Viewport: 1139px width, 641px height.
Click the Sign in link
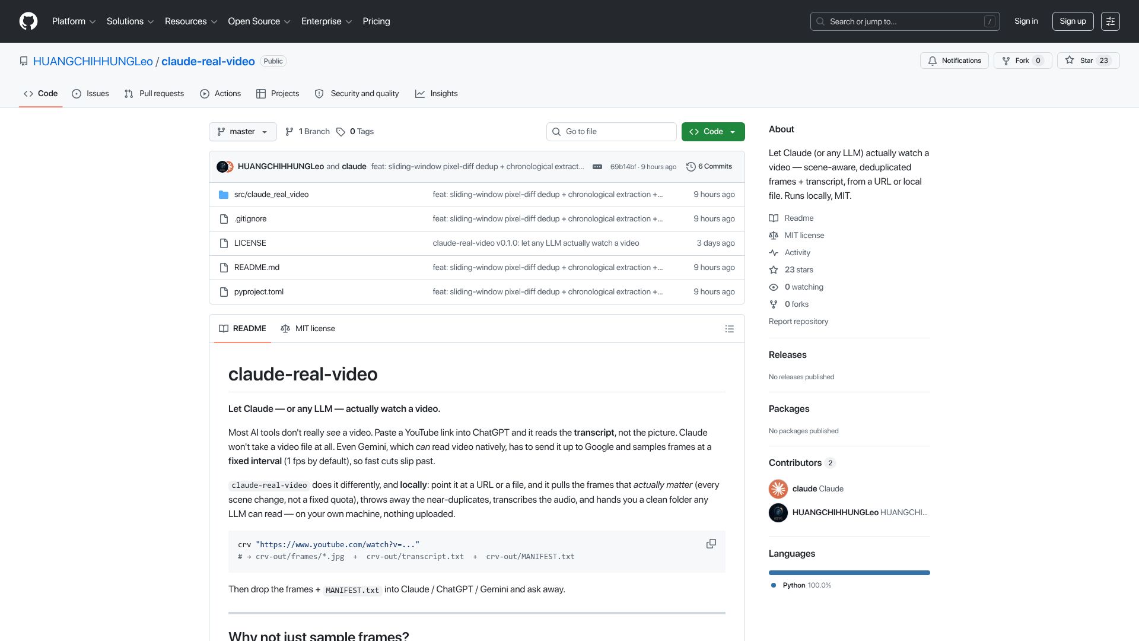click(1026, 21)
